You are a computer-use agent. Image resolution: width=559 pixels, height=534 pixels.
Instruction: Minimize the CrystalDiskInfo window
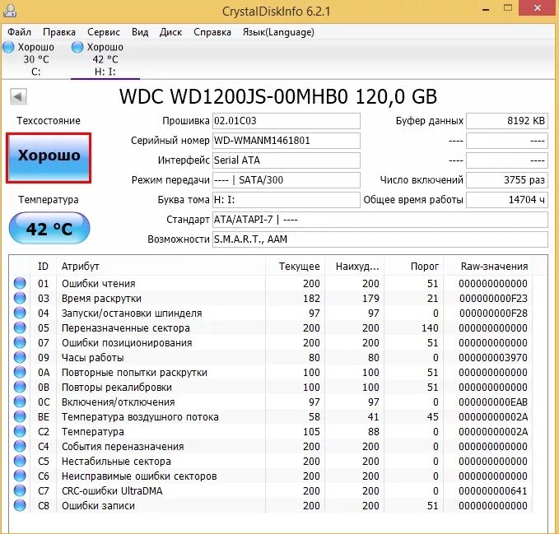tap(485, 10)
